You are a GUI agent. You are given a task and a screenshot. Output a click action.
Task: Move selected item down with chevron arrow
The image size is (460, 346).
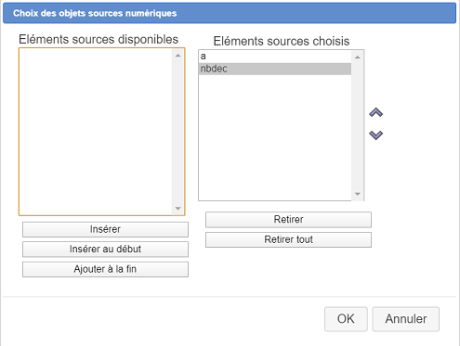tap(376, 135)
